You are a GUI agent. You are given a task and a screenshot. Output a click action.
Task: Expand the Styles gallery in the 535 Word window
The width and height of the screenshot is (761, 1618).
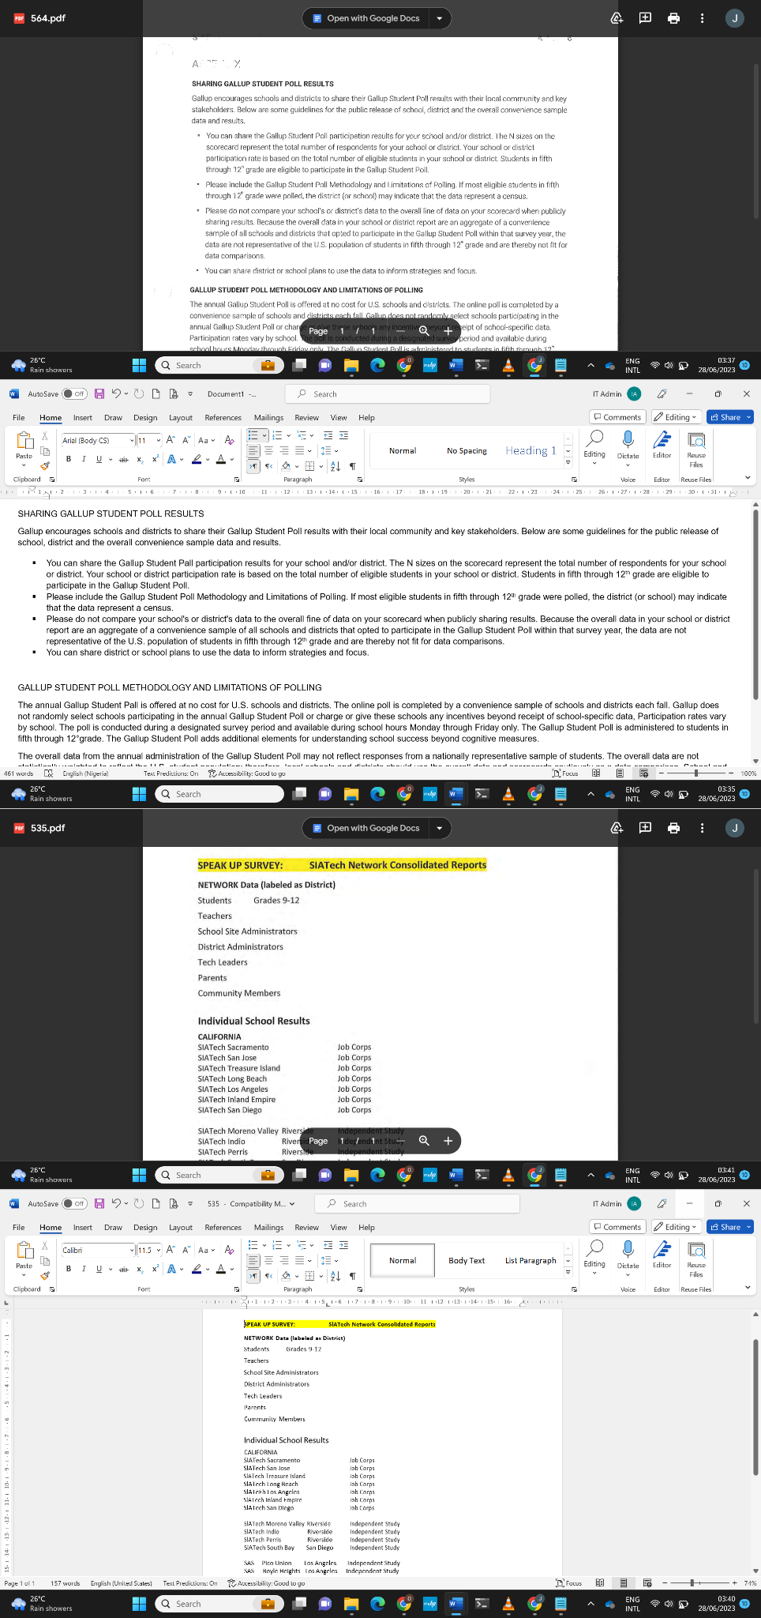568,1273
